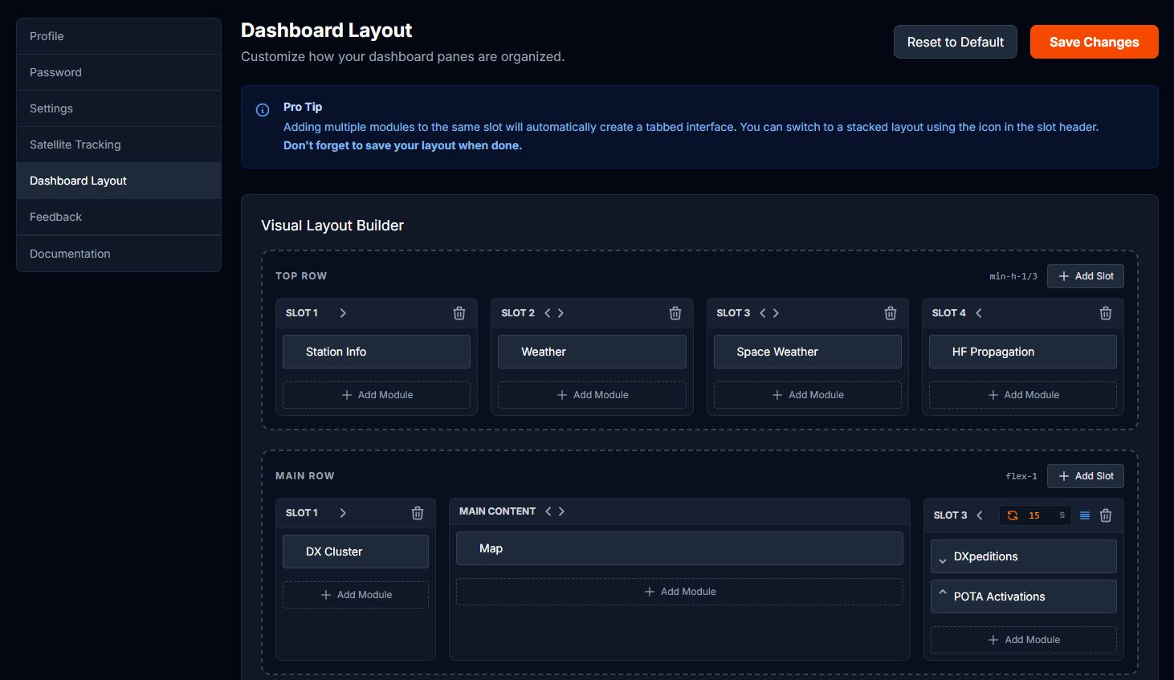Add Module under Weather

coord(592,395)
